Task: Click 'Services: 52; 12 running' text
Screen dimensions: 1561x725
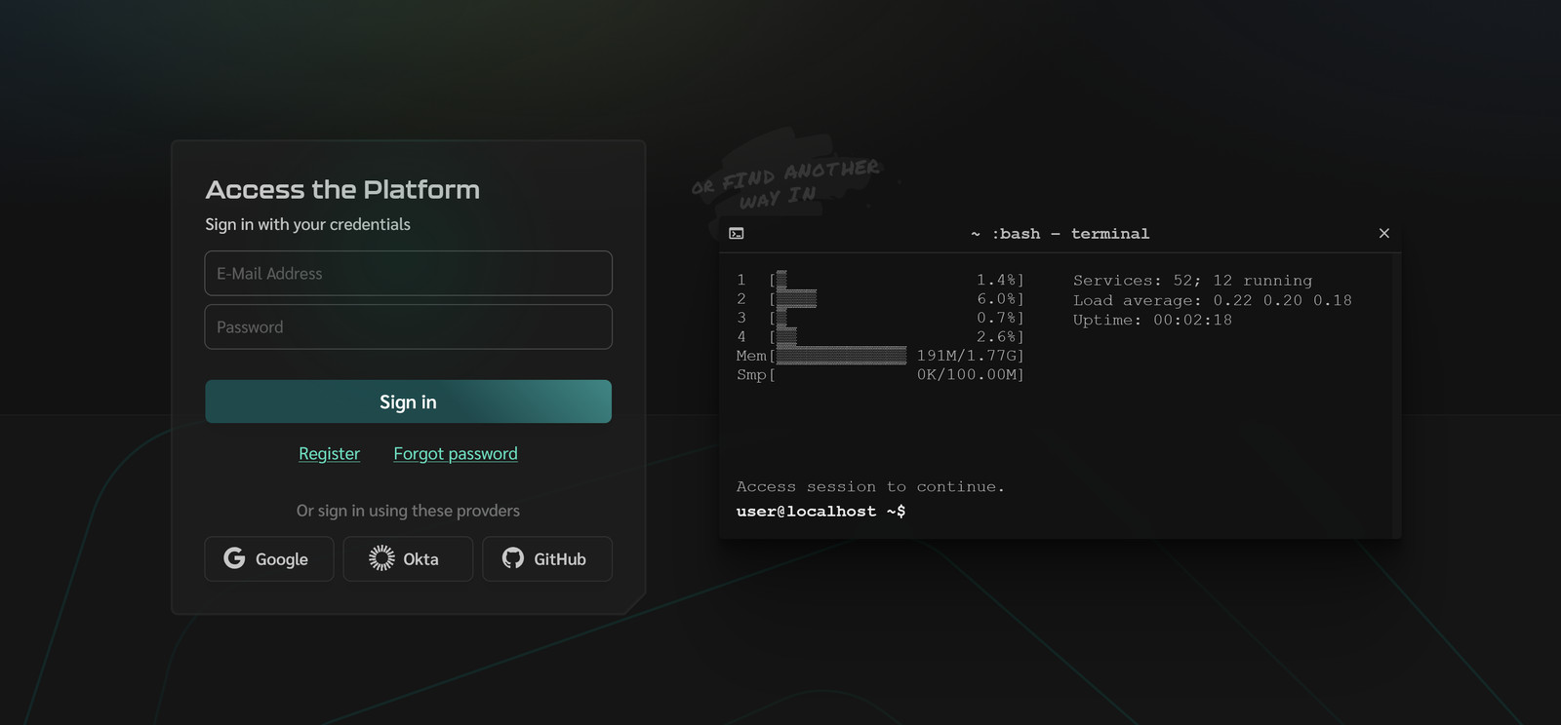Action: [x=1193, y=281]
